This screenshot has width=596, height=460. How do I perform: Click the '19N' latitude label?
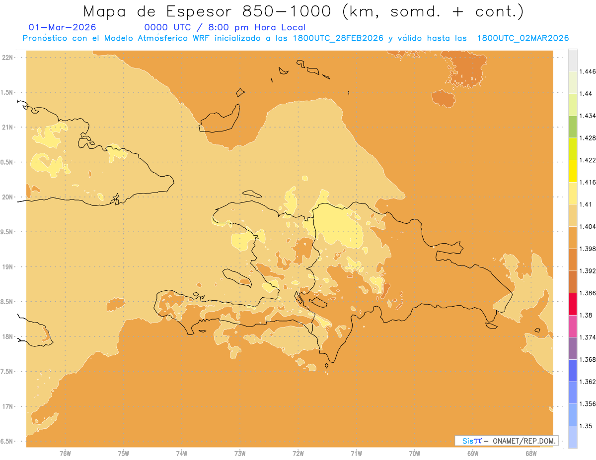click(x=7, y=267)
